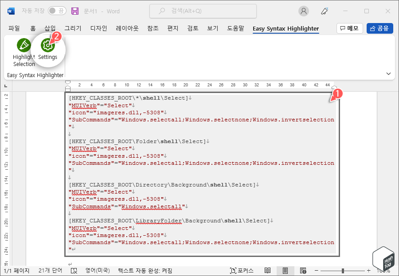Open the 도움말 ribbon tab
This screenshot has height=276, width=399.
click(x=235, y=28)
